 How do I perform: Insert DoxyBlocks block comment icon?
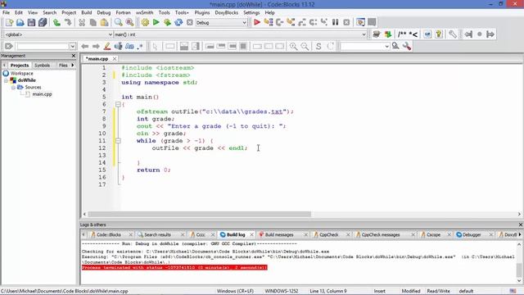(x=402, y=34)
